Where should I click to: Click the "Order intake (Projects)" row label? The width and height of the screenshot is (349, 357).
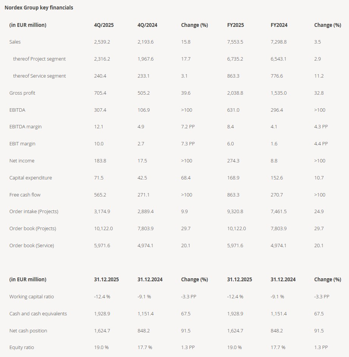[34, 212]
